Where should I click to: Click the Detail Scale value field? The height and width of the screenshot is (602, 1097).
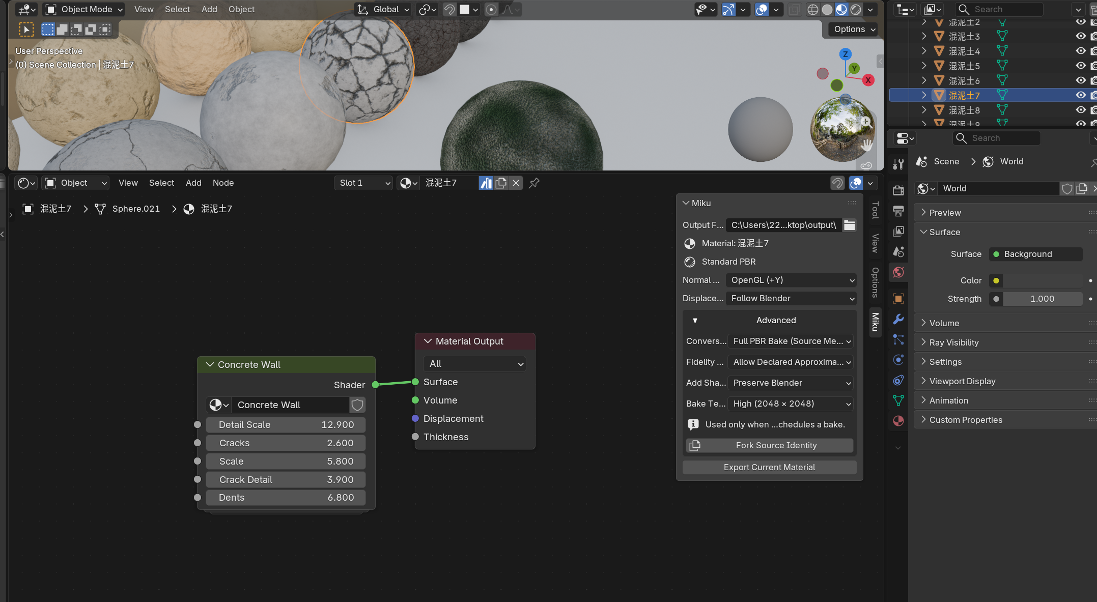point(286,425)
